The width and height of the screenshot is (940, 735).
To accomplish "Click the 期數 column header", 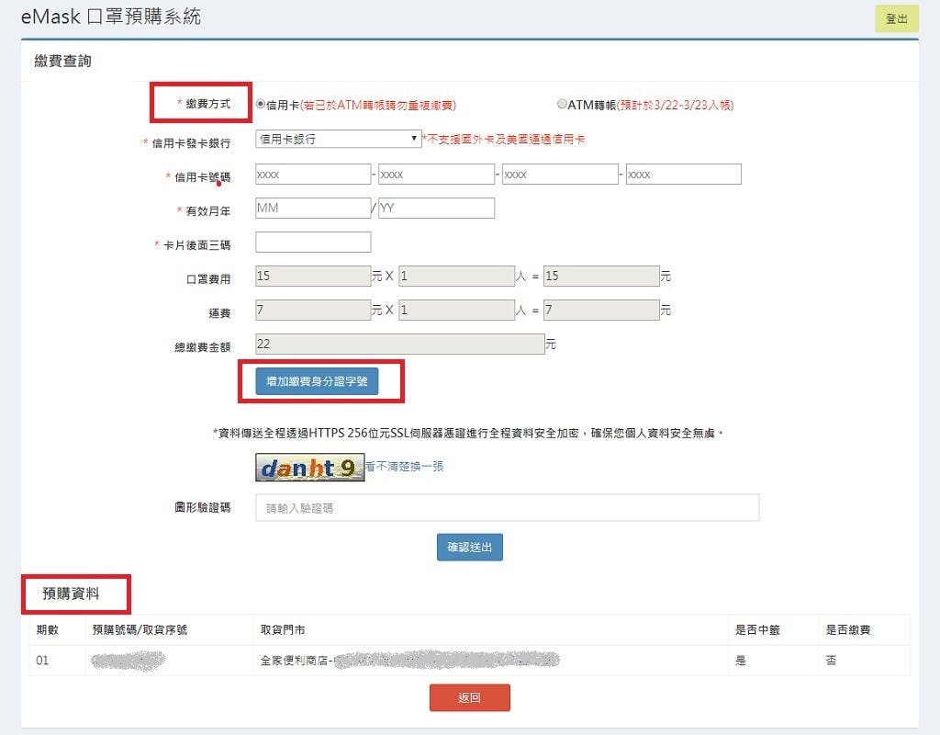I will [x=48, y=629].
